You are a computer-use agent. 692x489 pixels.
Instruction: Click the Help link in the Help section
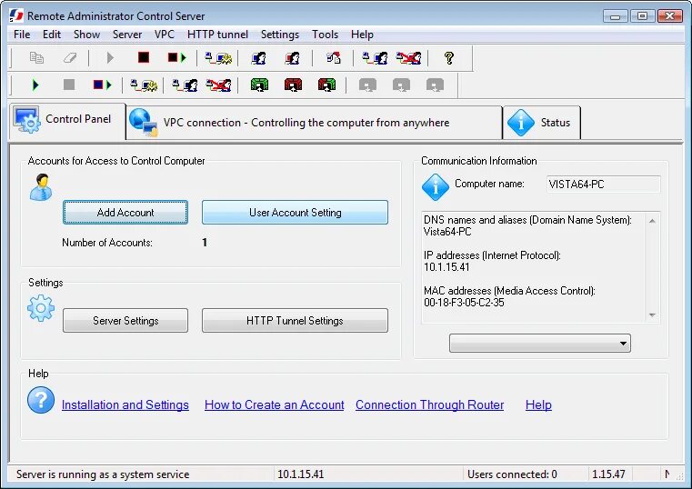pos(538,404)
